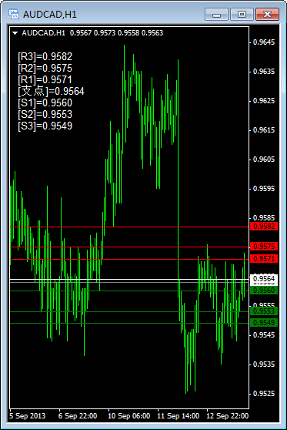Click the 0.9645 price scale value

click(x=264, y=42)
